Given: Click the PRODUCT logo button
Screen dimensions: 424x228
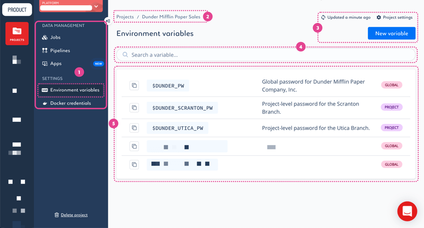Looking at the screenshot, I should (17, 10).
